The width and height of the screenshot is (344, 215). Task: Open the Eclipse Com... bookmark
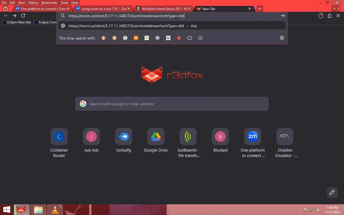click(45, 22)
